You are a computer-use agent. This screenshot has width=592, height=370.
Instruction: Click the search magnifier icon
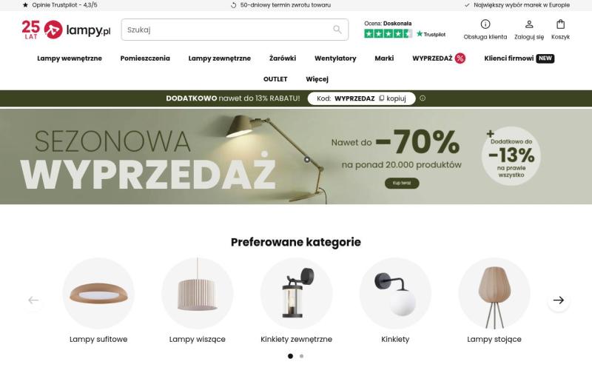point(337,30)
